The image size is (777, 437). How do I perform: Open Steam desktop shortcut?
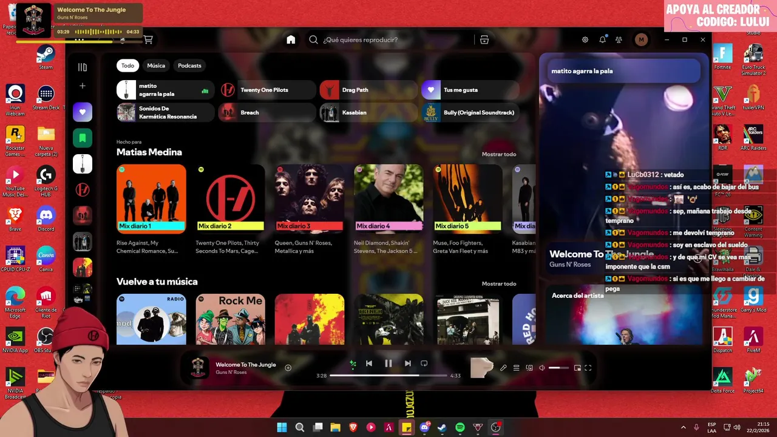click(x=46, y=58)
